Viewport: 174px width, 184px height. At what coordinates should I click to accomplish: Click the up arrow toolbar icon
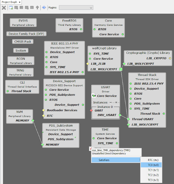[37, 8]
